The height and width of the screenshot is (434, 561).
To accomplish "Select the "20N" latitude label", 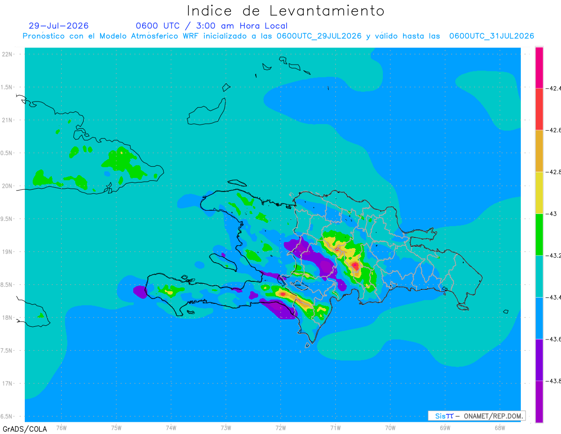I will (8, 186).
